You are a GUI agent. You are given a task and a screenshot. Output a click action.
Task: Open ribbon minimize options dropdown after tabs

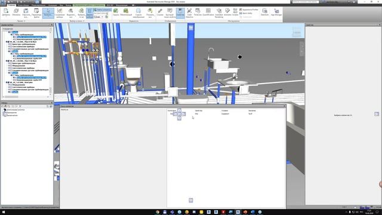pos(133,5)
